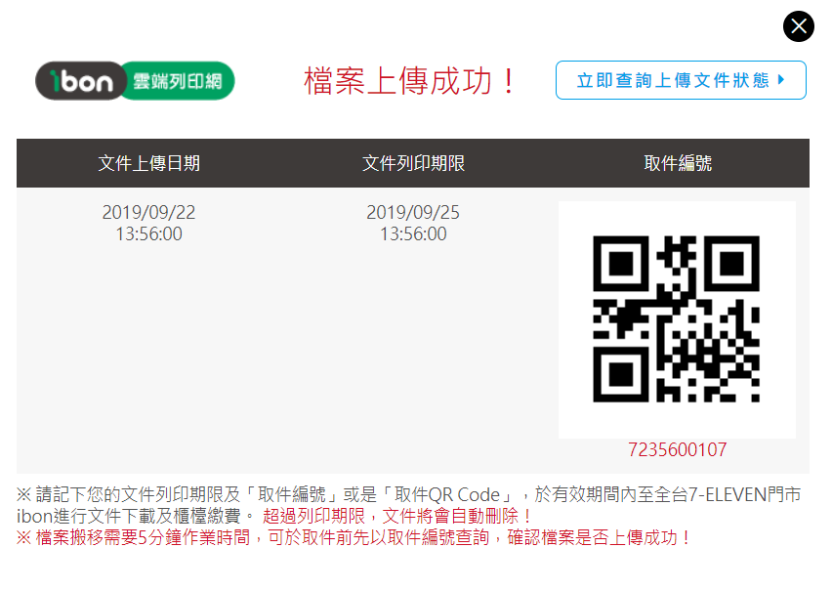The image size is (832, 590).
Task: Click the ibon dark logo badge
Action: [81, 81]
